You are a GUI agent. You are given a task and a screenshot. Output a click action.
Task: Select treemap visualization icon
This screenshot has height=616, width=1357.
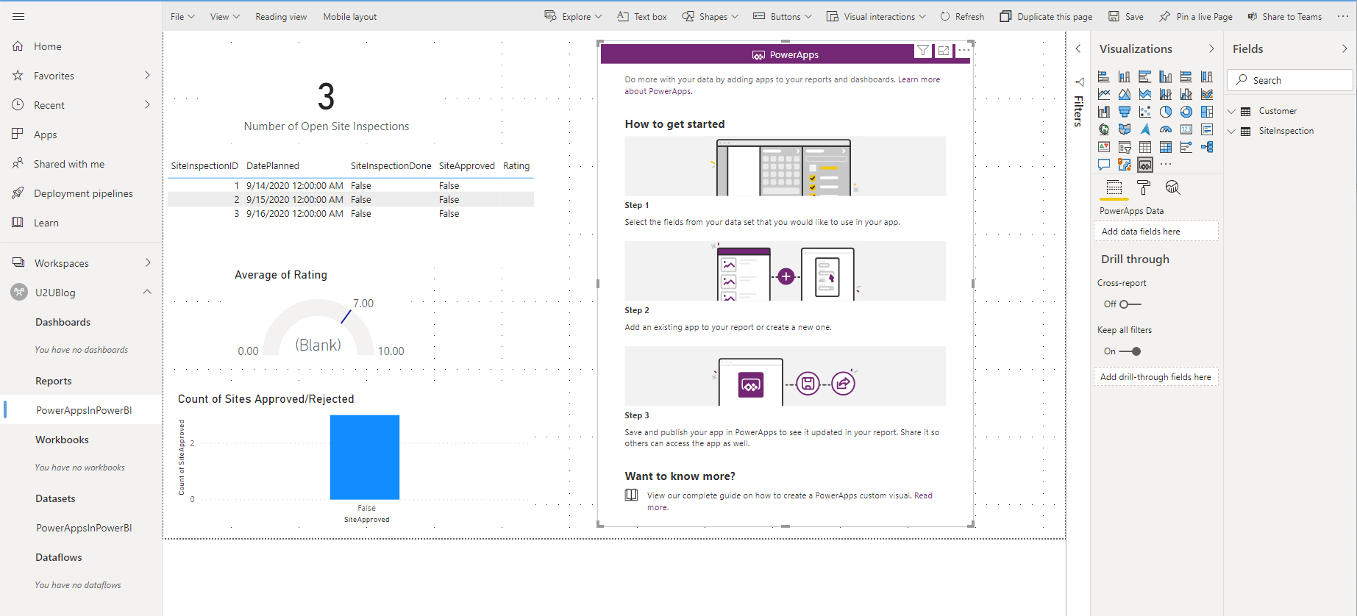click(1207, 112)
